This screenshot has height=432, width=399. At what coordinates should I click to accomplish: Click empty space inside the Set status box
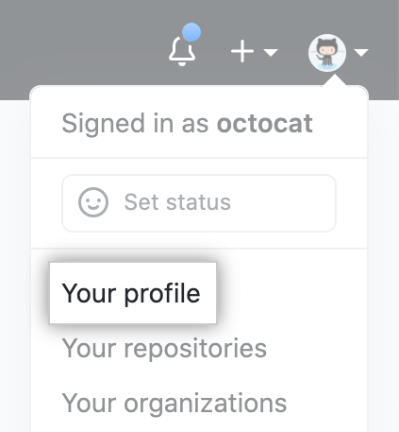[x=283, y=203]
